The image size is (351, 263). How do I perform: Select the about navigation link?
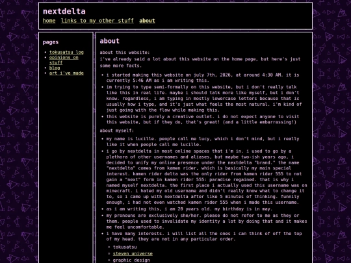pos(147,21)
